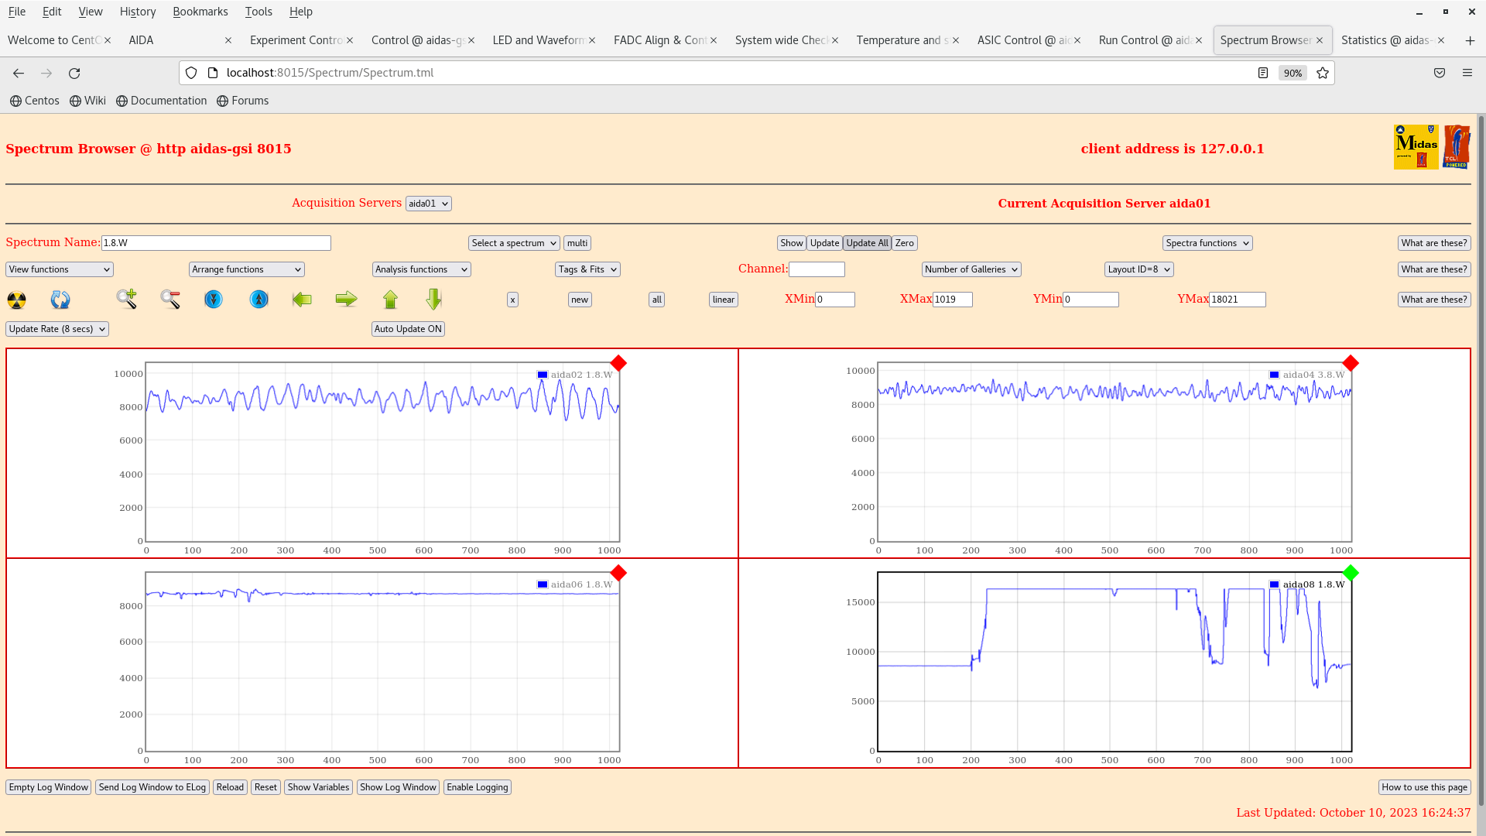Toggle the red diamond on aida02 plot
This screenshot has height=836, width=1486.
tap(618, 363)
